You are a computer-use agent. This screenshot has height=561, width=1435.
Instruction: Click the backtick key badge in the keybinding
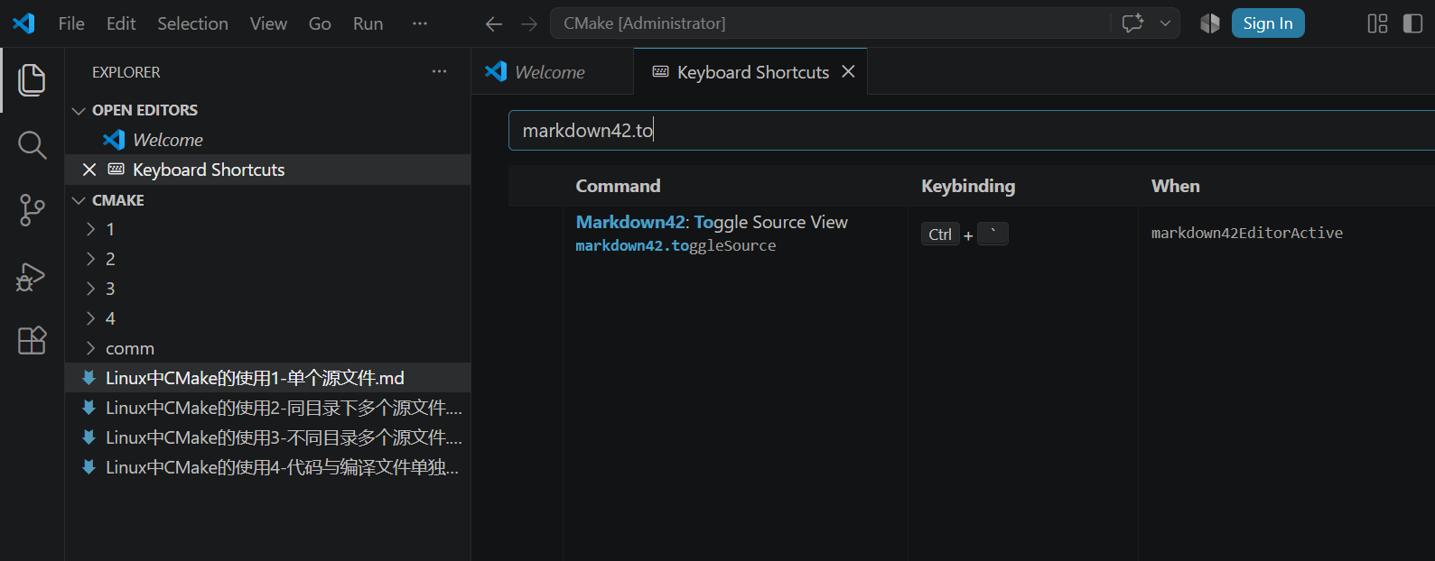click(x=992, y=234)
